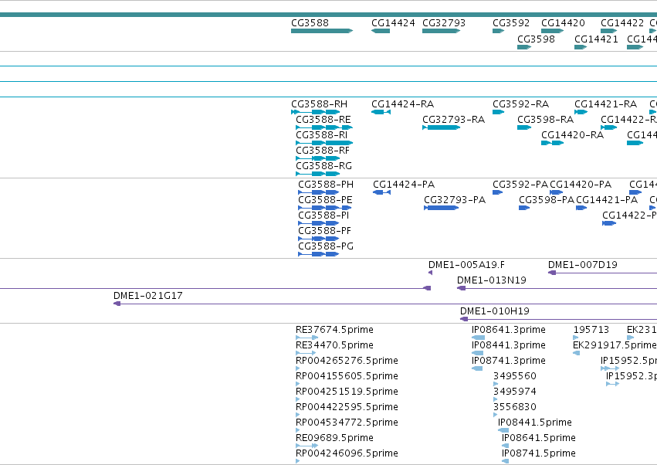
Task: Select the CG14424-RA transcript
Action: point(381,112)
